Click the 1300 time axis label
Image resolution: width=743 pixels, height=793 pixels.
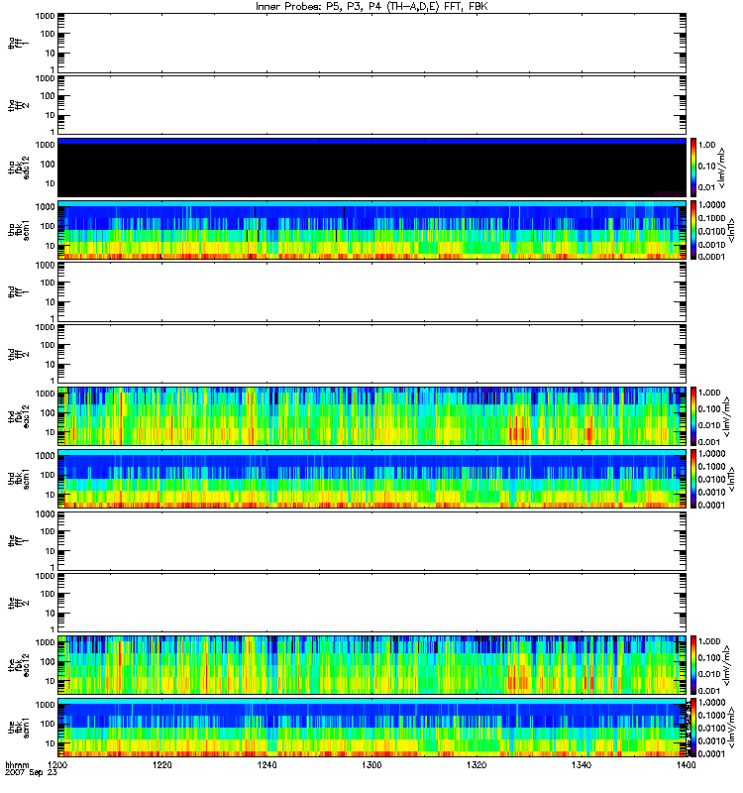[x=371, y=765]
